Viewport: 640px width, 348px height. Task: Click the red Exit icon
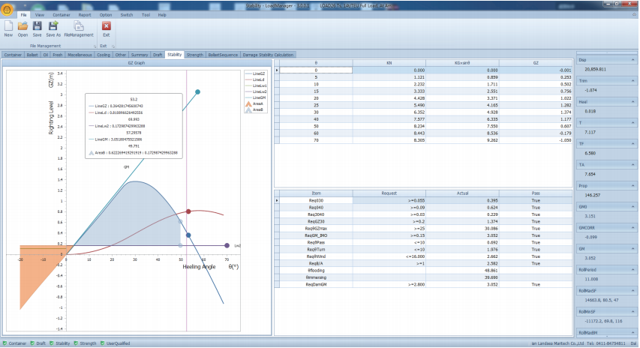106,26
